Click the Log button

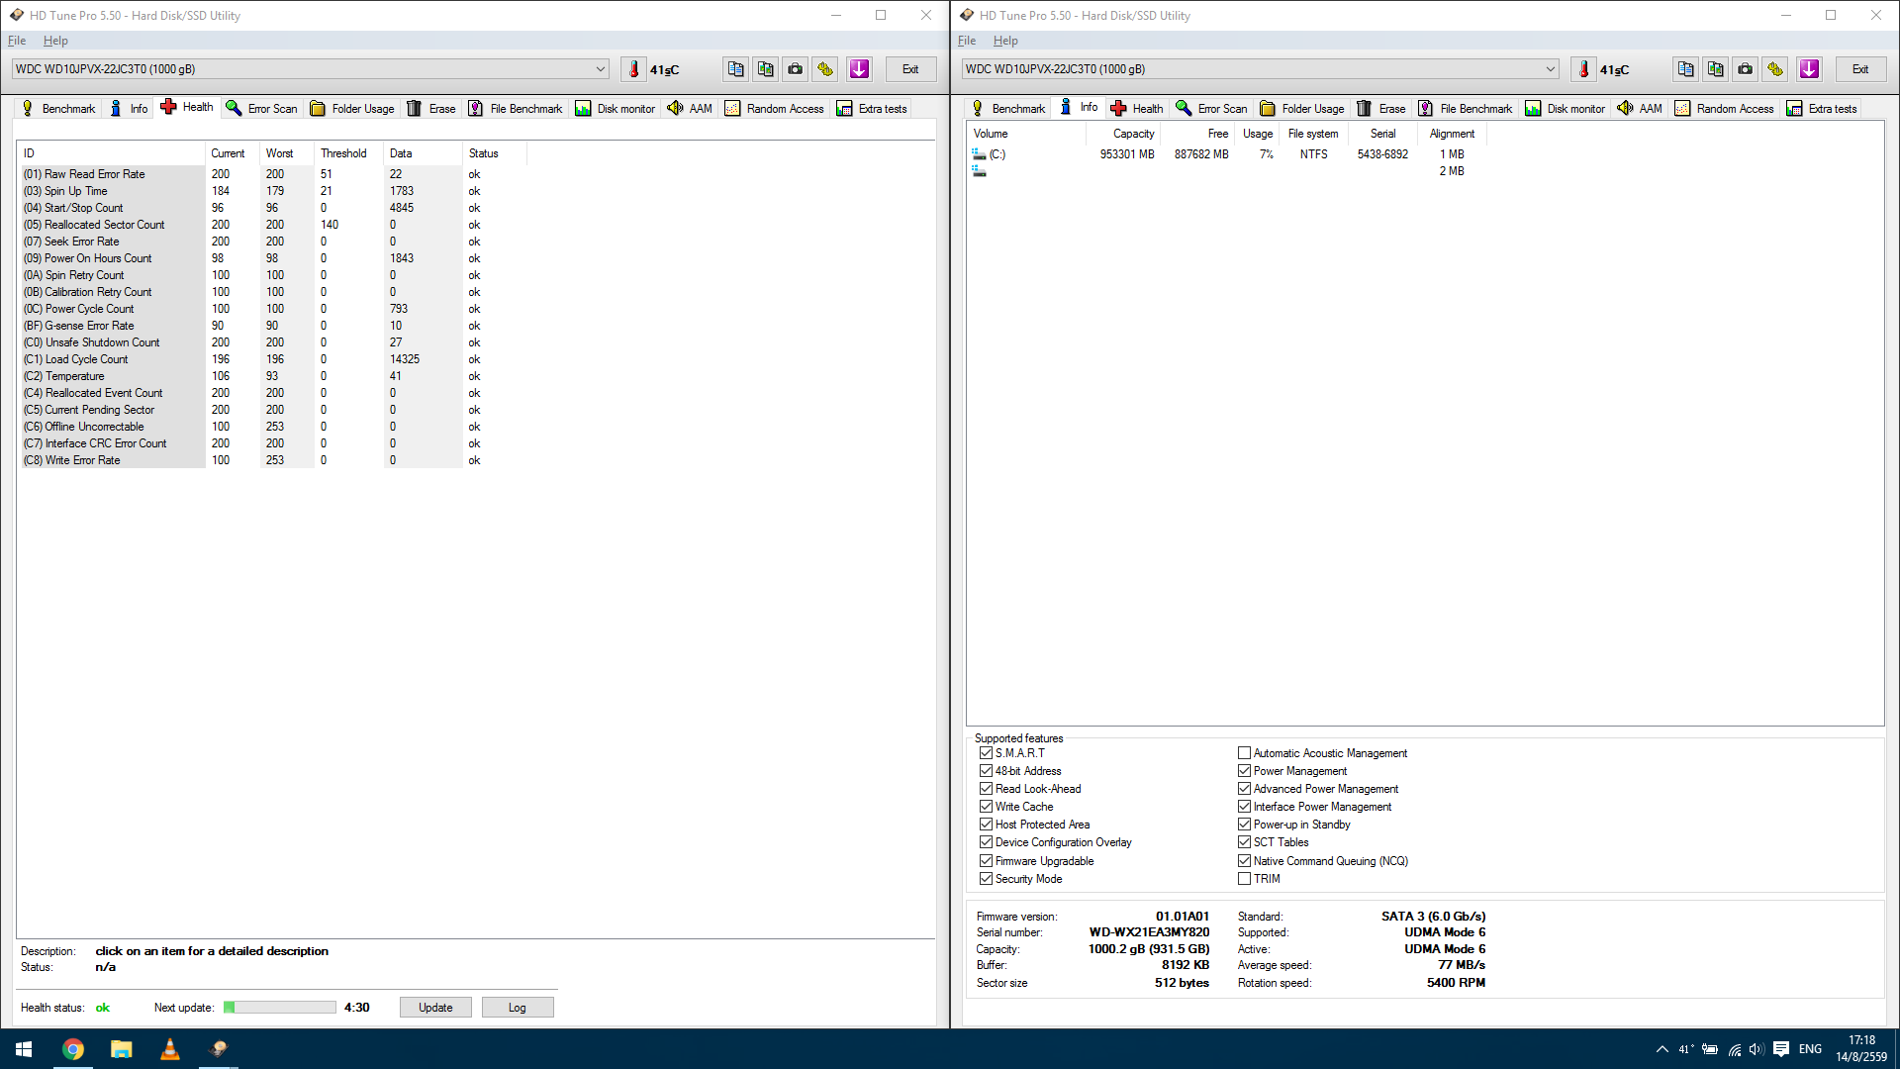(x=517, y=1008)
